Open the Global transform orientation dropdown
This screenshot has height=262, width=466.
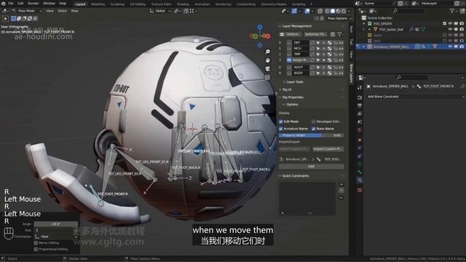coord(160,11)
